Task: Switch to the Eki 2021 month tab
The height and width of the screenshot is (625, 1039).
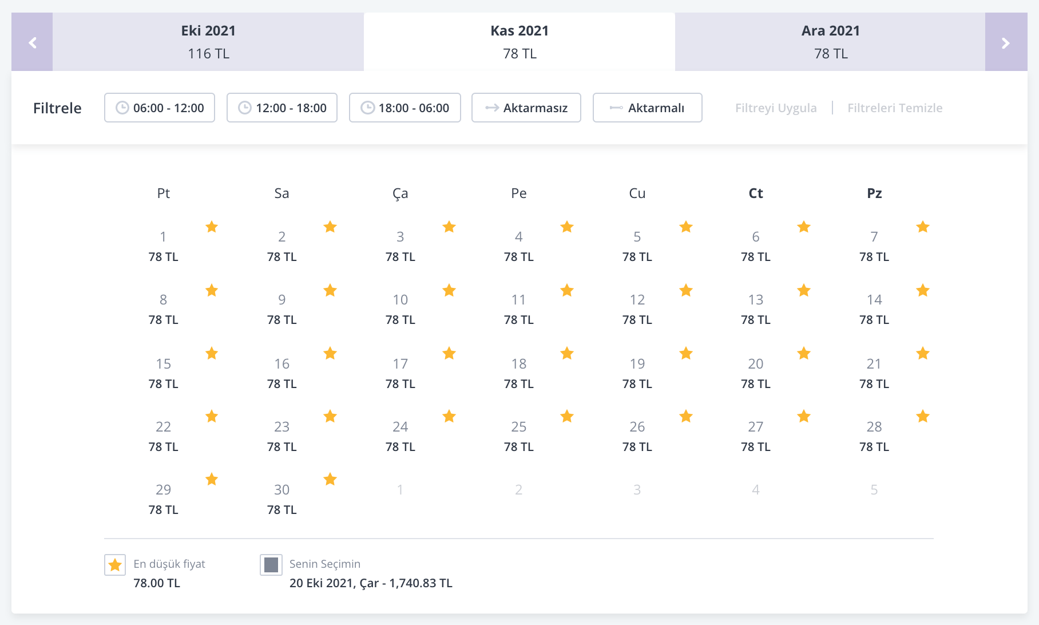Action: pyautogui.click(x=208, y=42)
